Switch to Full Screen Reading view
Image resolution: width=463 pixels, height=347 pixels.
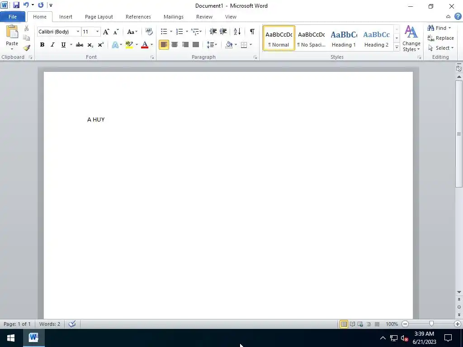pos(352,324)
